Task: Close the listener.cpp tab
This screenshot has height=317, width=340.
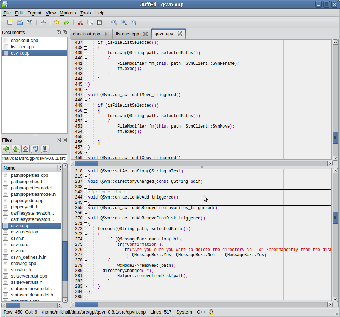Action: pyautogui.click(x=146, y=34)
